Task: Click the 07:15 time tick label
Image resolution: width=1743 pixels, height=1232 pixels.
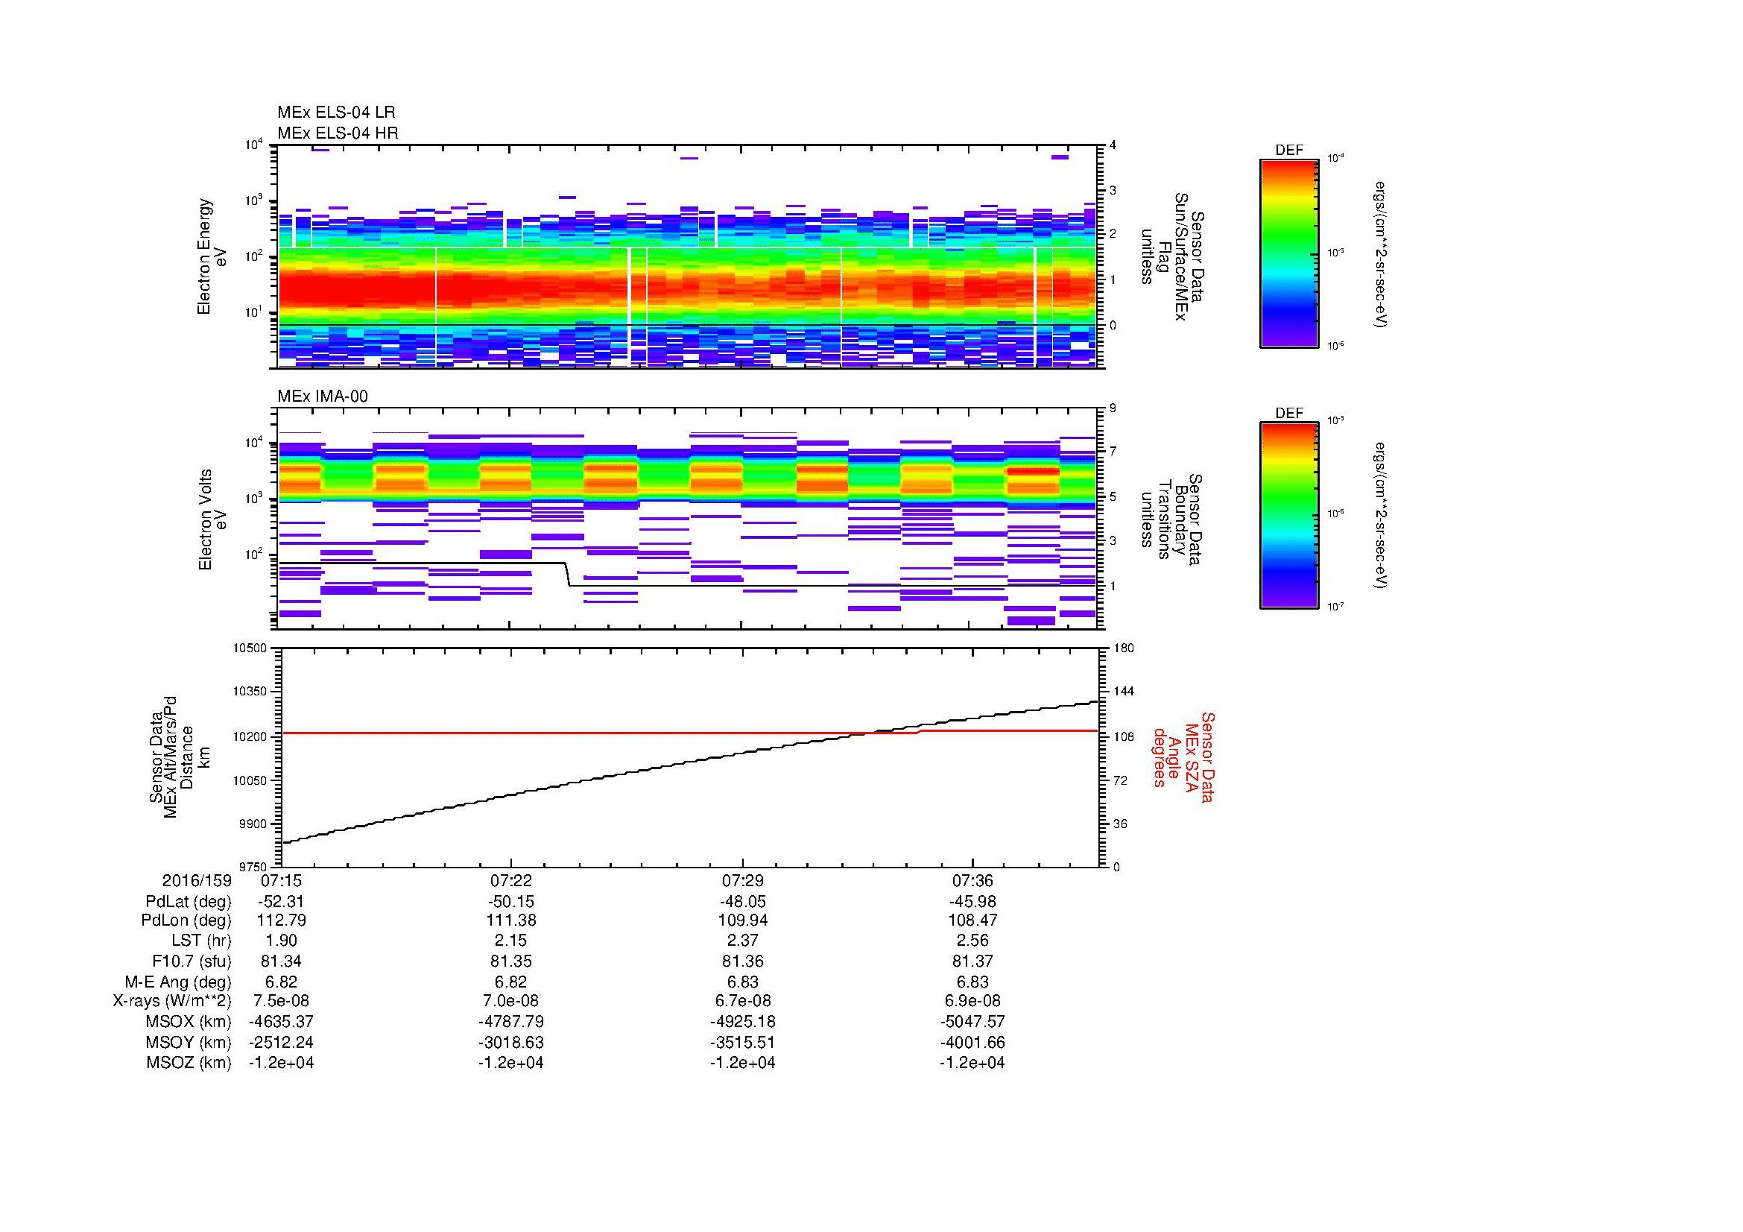Action: coord(281,880)
